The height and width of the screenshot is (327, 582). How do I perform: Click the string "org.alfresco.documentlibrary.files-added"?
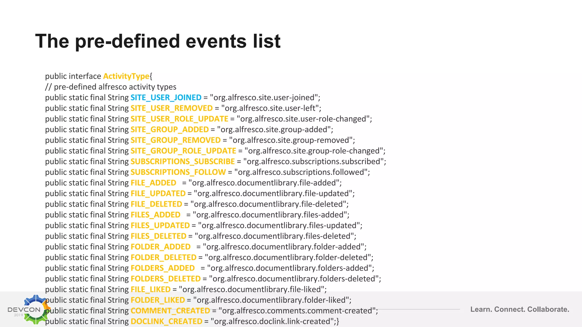coord(270,215)
